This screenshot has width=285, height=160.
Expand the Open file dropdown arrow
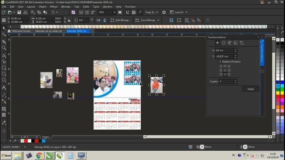click(14, 12)
